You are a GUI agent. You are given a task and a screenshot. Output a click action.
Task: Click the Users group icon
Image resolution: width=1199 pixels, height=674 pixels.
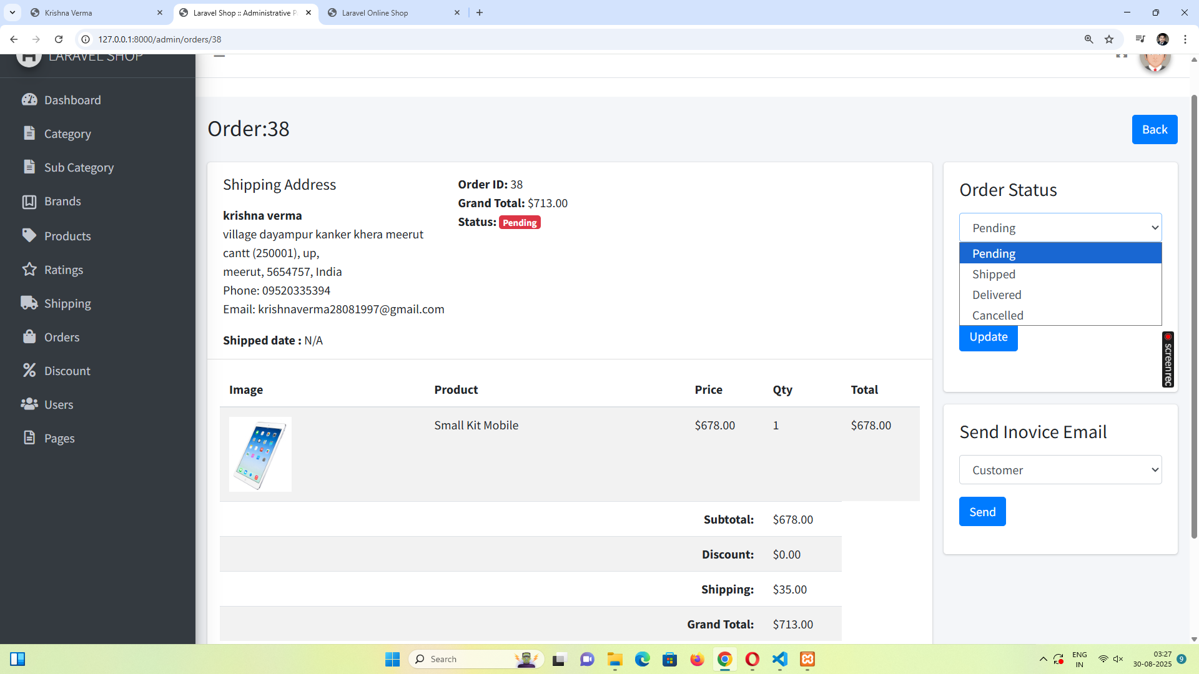pos(29,404)
